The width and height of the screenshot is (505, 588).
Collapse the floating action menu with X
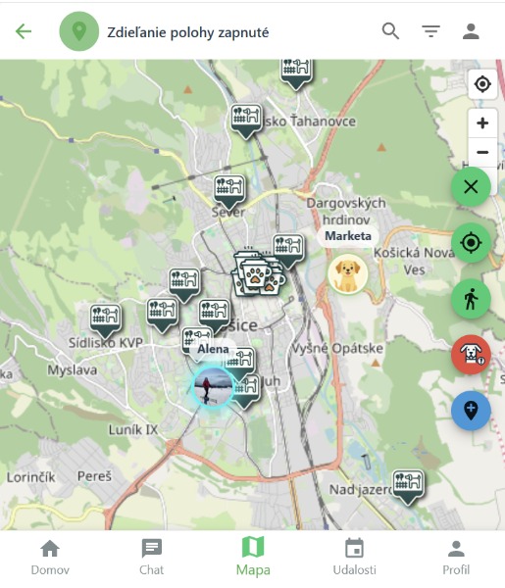(x=471, y=187)
